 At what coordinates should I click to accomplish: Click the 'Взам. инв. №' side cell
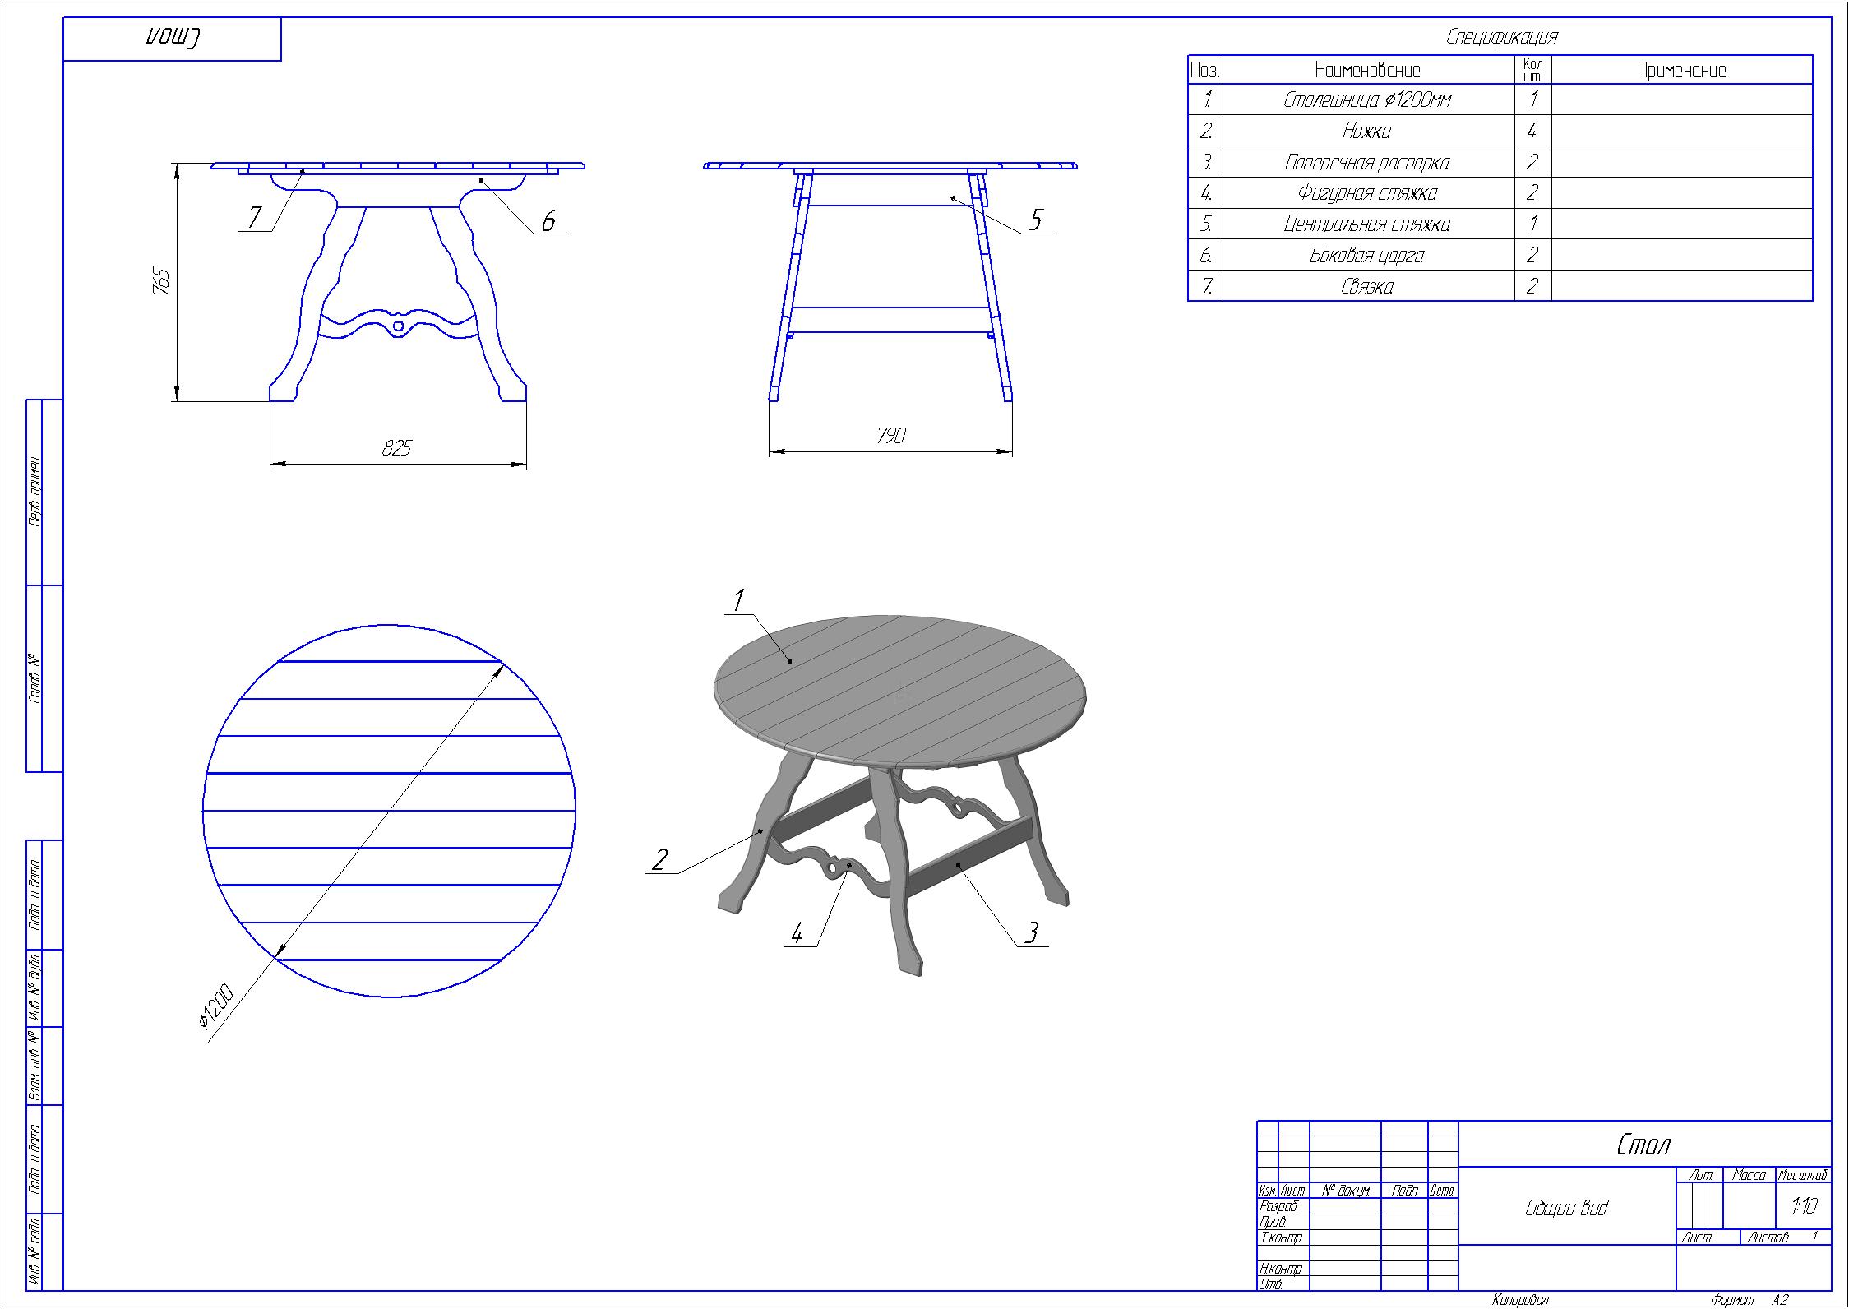(35, 1066)
